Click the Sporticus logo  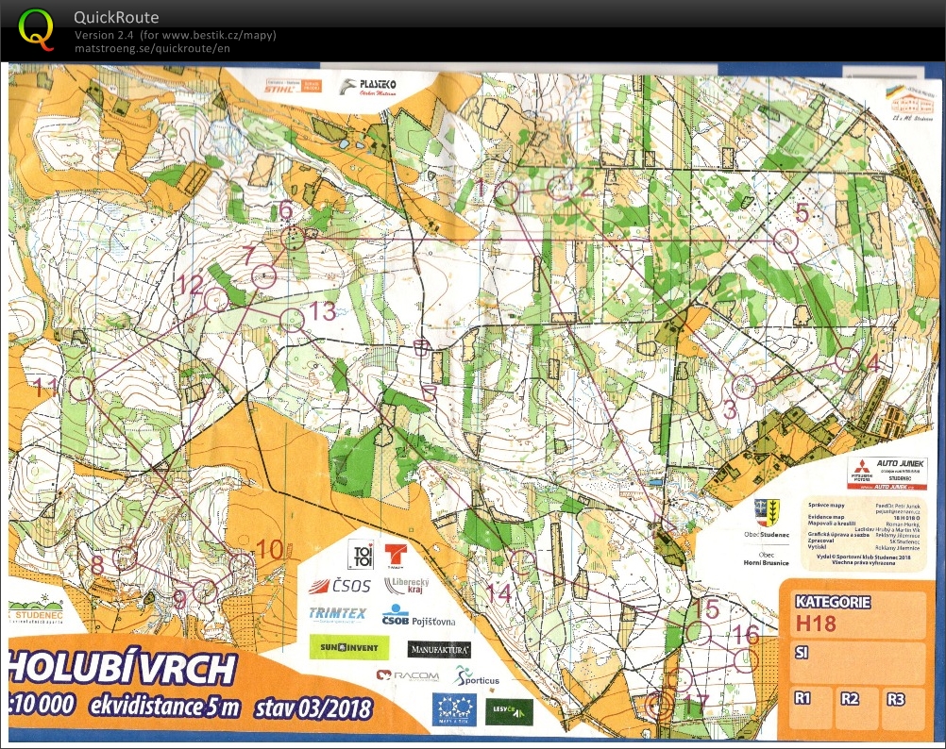[x=477, y=676]
